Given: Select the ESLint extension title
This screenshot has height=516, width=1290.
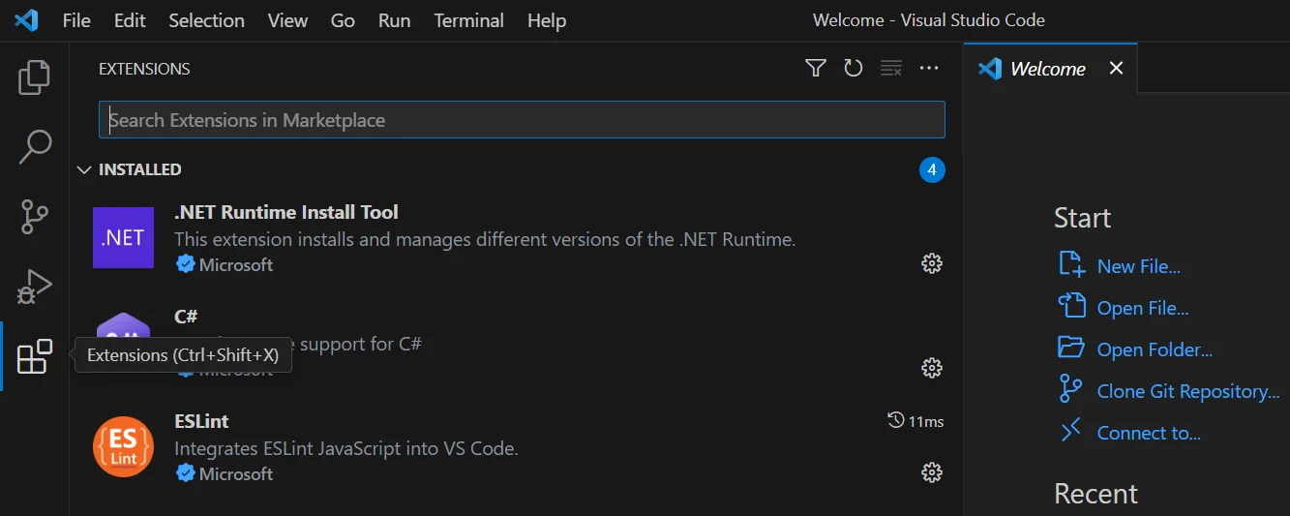Looking at the screenshot, I should [201, 421].
